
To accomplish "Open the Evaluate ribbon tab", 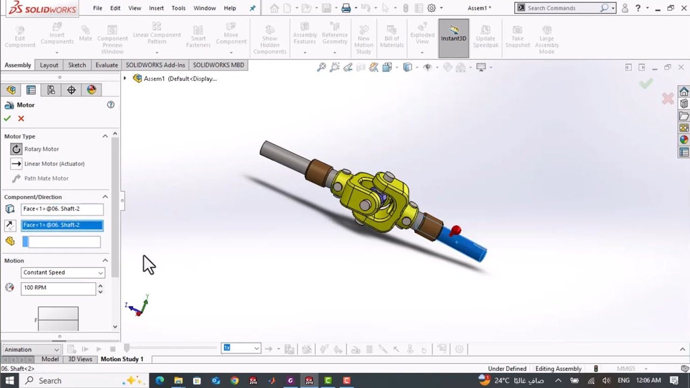I will point(107,65).
